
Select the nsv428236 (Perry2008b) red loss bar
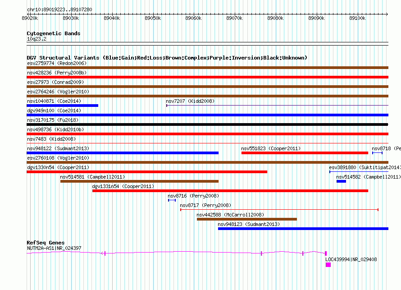pyautogui.click(x=207, y=77)
